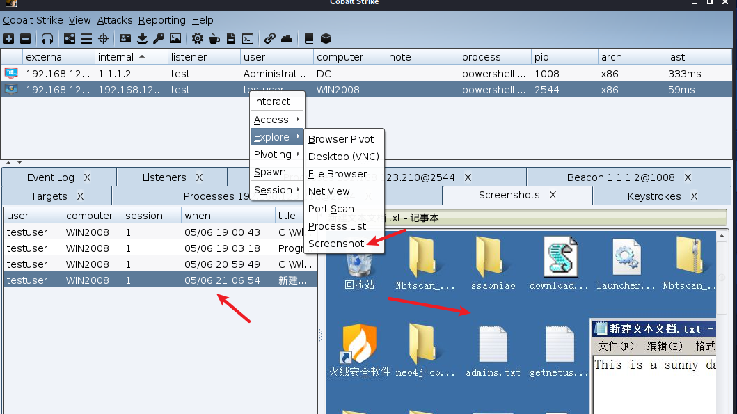Image resolution: width=737 pixels, height=414 pixels.
Task: Select Screenshot in Explore submenu
Action: tap(344, 244)
